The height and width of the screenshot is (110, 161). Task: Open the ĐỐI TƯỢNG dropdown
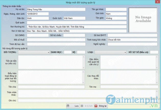coord(34,52)
